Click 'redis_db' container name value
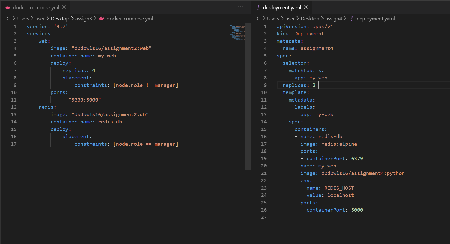450x244 pixels. [110, 122]
